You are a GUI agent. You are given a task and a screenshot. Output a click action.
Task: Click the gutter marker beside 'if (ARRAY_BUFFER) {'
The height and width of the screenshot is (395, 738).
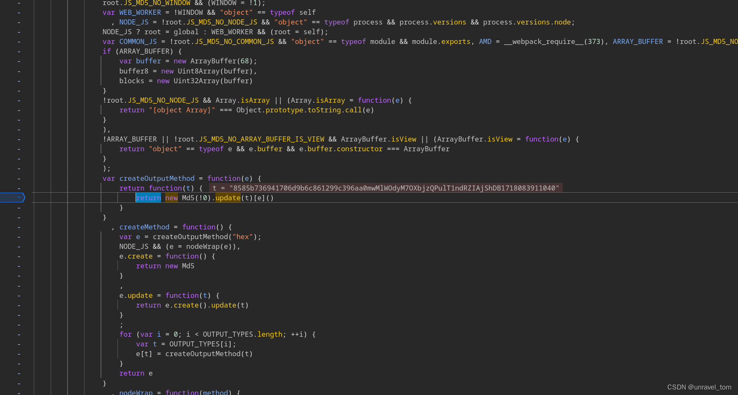pyautogui.click(x=19, y=52)
